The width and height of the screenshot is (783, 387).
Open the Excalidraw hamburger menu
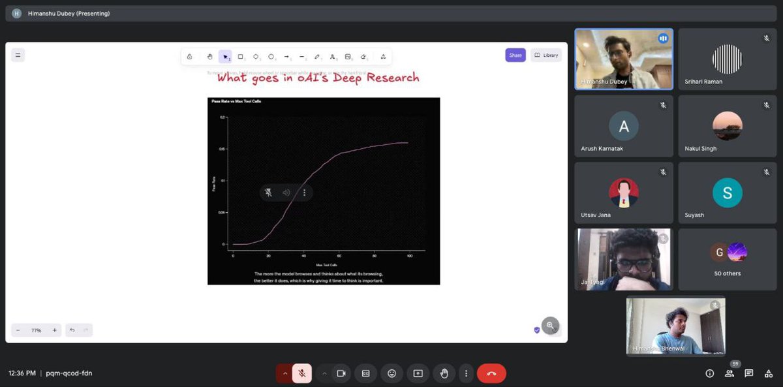click(18, 55)
